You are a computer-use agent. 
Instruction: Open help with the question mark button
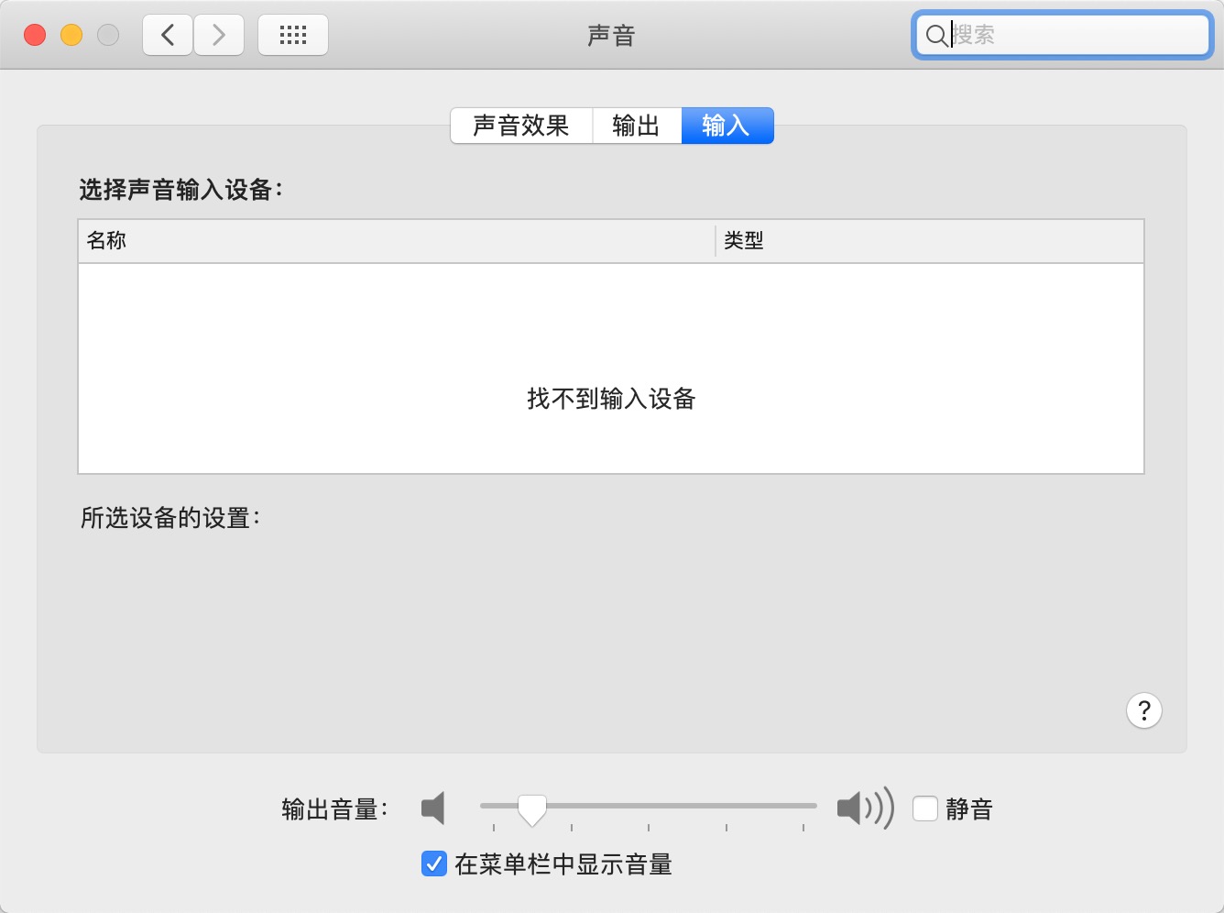(1143, 710)
